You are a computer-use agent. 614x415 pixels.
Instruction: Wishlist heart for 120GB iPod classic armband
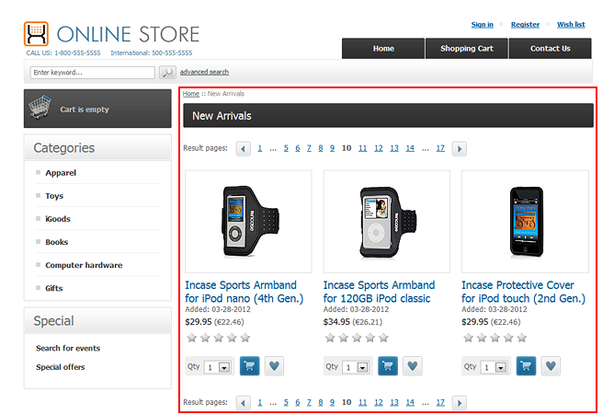tap(413, 366)
